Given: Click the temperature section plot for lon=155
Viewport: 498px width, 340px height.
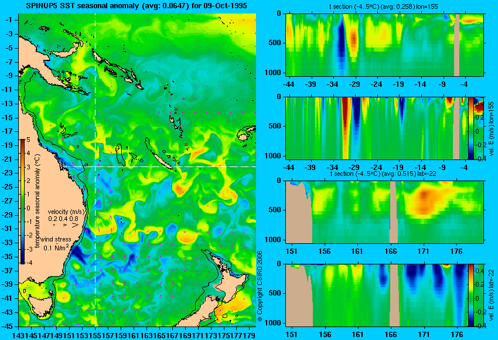Looking at the screenshot, I should pyautogui.click(x=384, y=45).
